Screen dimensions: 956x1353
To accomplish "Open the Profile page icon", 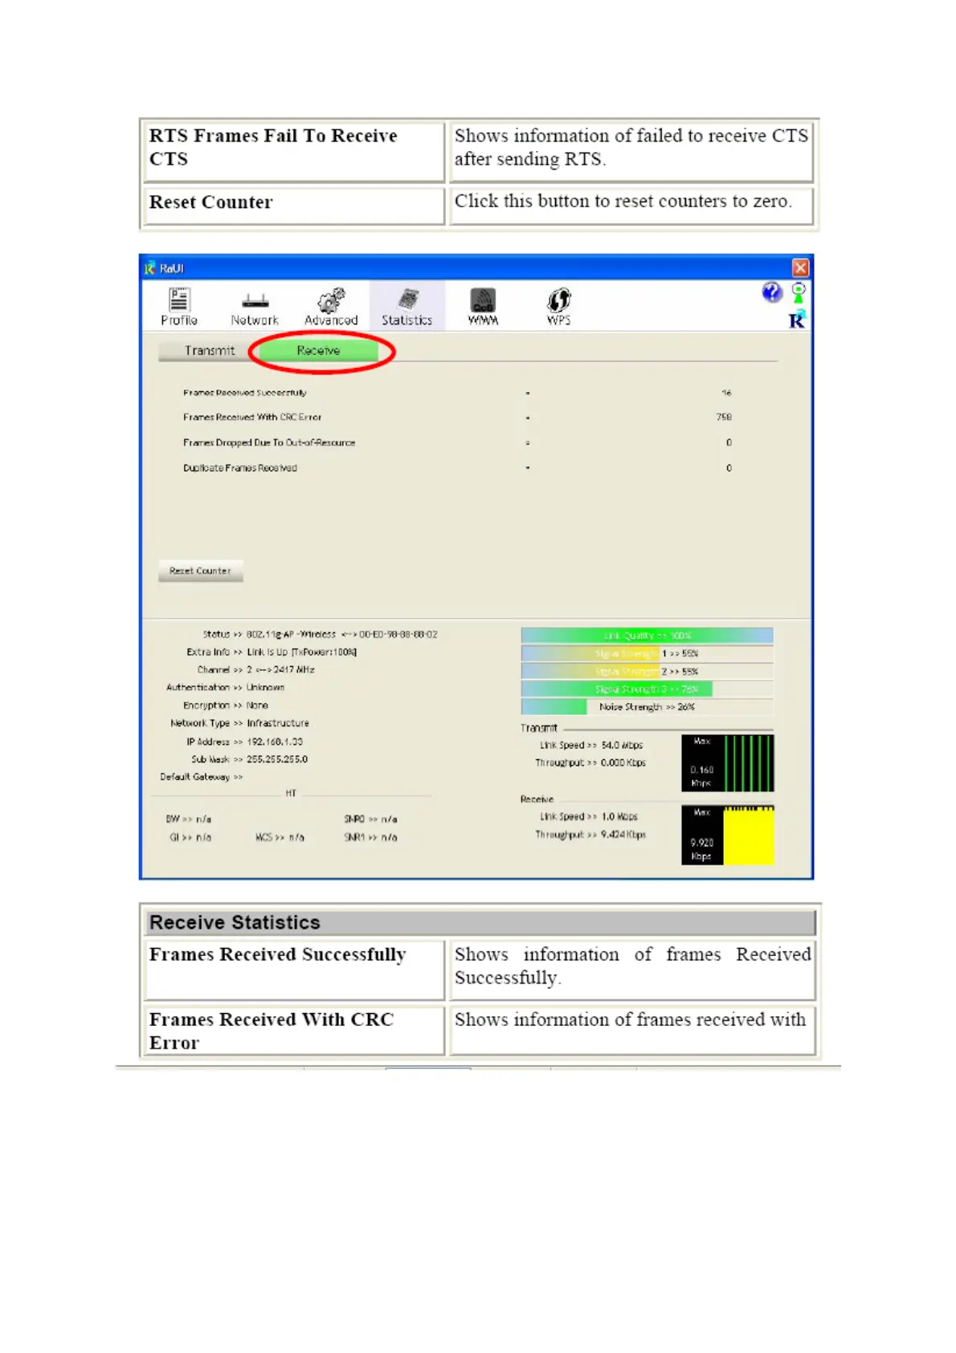I will 178,300.
